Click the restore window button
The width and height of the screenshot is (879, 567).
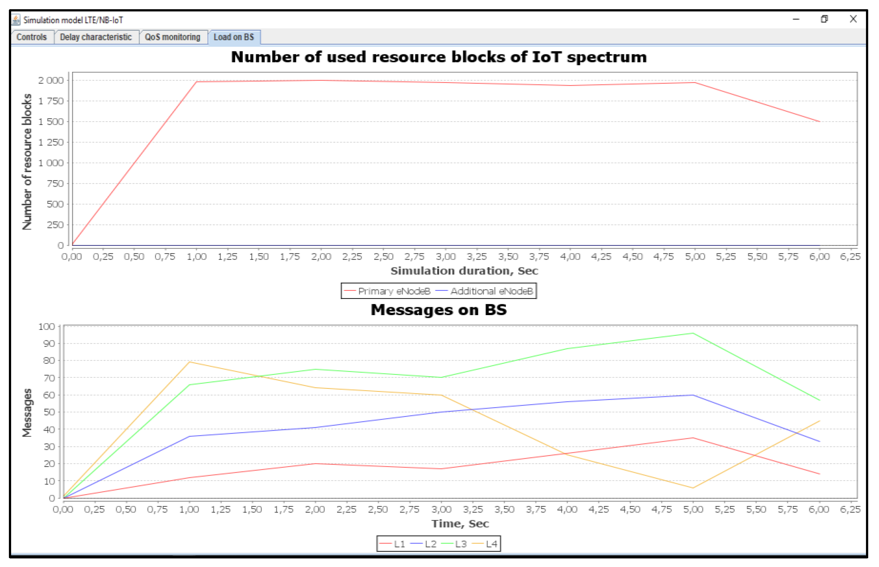pyautogui.click(x=824, y=19)
